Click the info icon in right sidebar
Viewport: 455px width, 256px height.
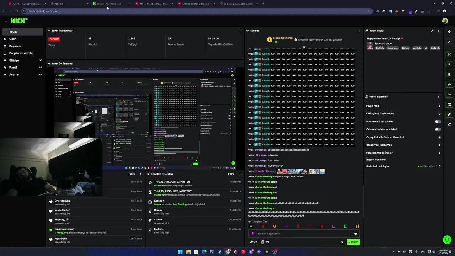point(449,32)
